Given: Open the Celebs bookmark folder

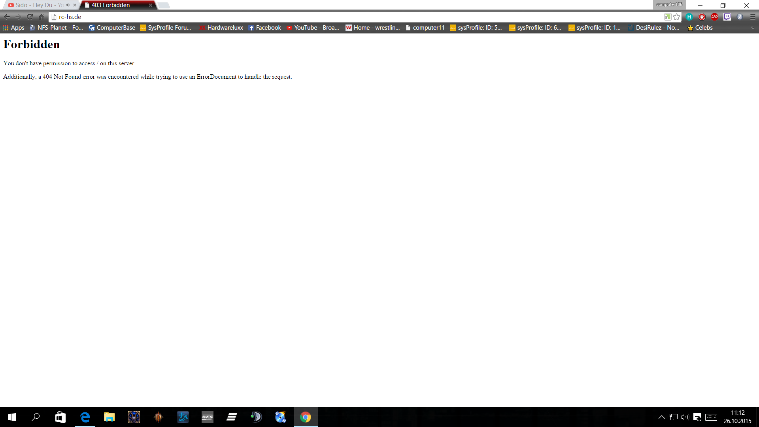Looking at the screenshot, I should (700, 28).
